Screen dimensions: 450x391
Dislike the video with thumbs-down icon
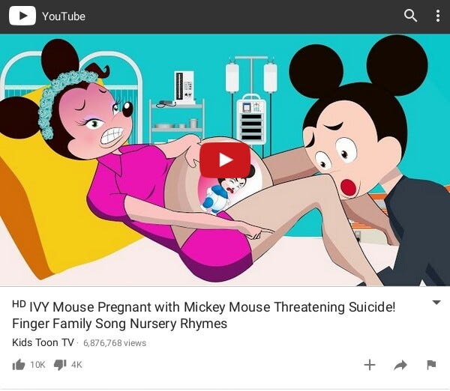pos(60,365)
